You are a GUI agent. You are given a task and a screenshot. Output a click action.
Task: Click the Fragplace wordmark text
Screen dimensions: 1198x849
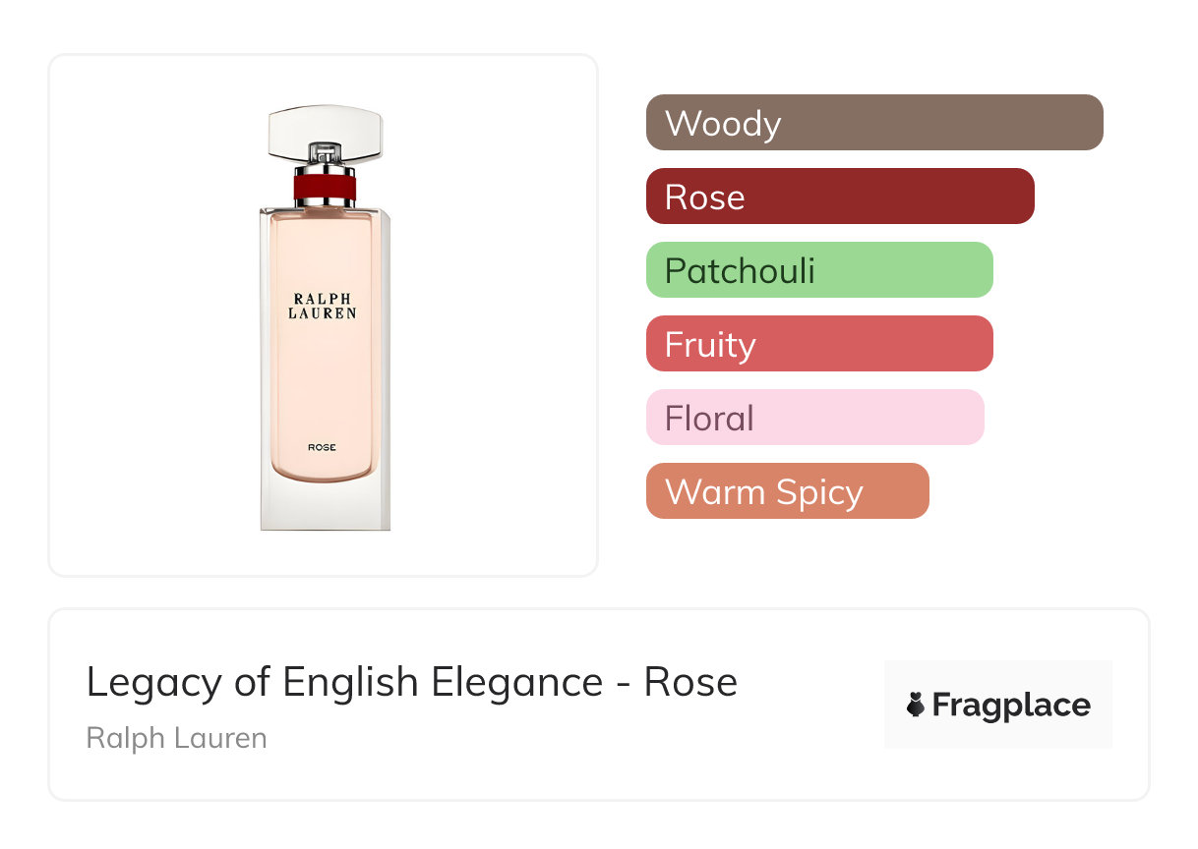1011,705
